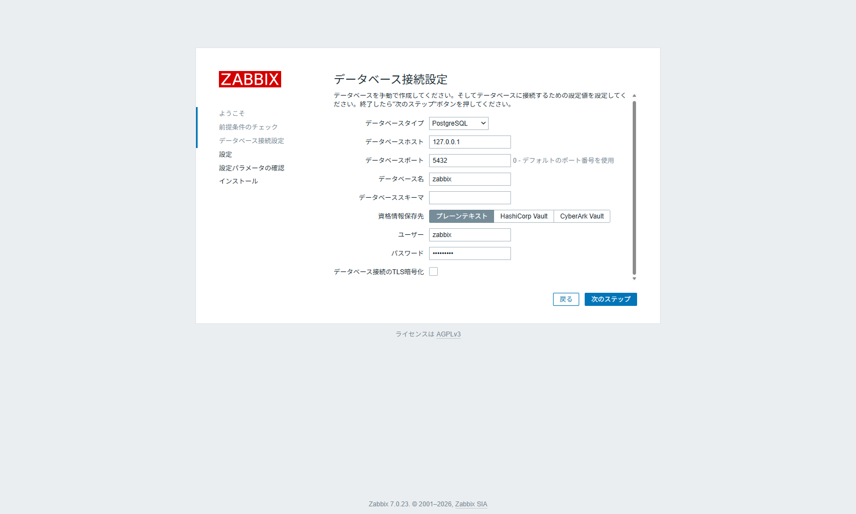
Task: Open the AGPLv3 license link
Action: pyautogui.click(x=449, y=334)
